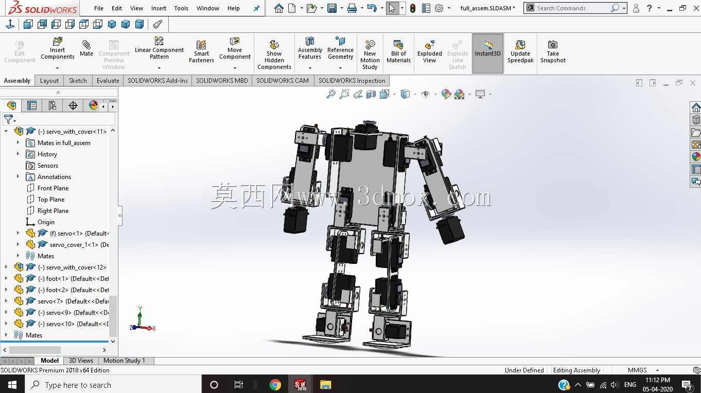
Task: Click the Windows Start button
Action: tap(12, 385)
